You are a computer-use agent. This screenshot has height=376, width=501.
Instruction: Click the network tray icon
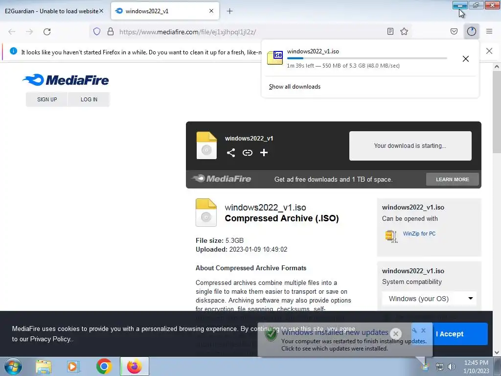(x=440, y=367)
